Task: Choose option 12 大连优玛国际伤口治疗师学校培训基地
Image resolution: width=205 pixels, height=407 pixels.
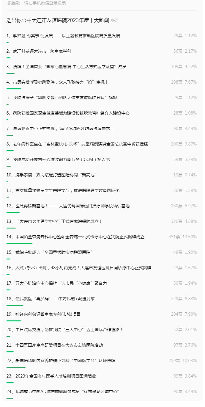Action: [x=68, y=206]
